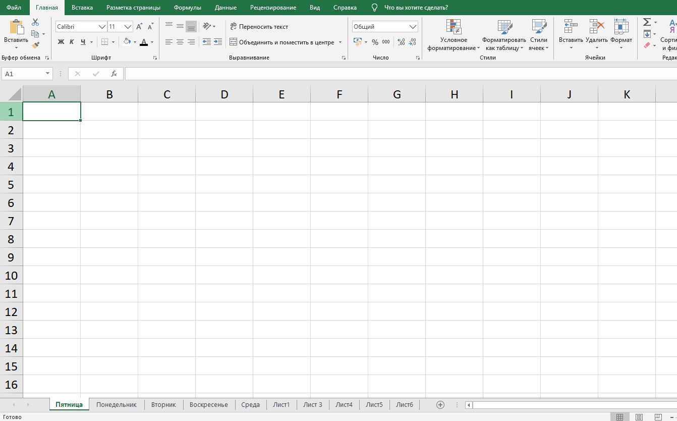This screenshot has width=677, height=421.
Task: Toggle bold Ж formatting
Action: coord(61,42)
